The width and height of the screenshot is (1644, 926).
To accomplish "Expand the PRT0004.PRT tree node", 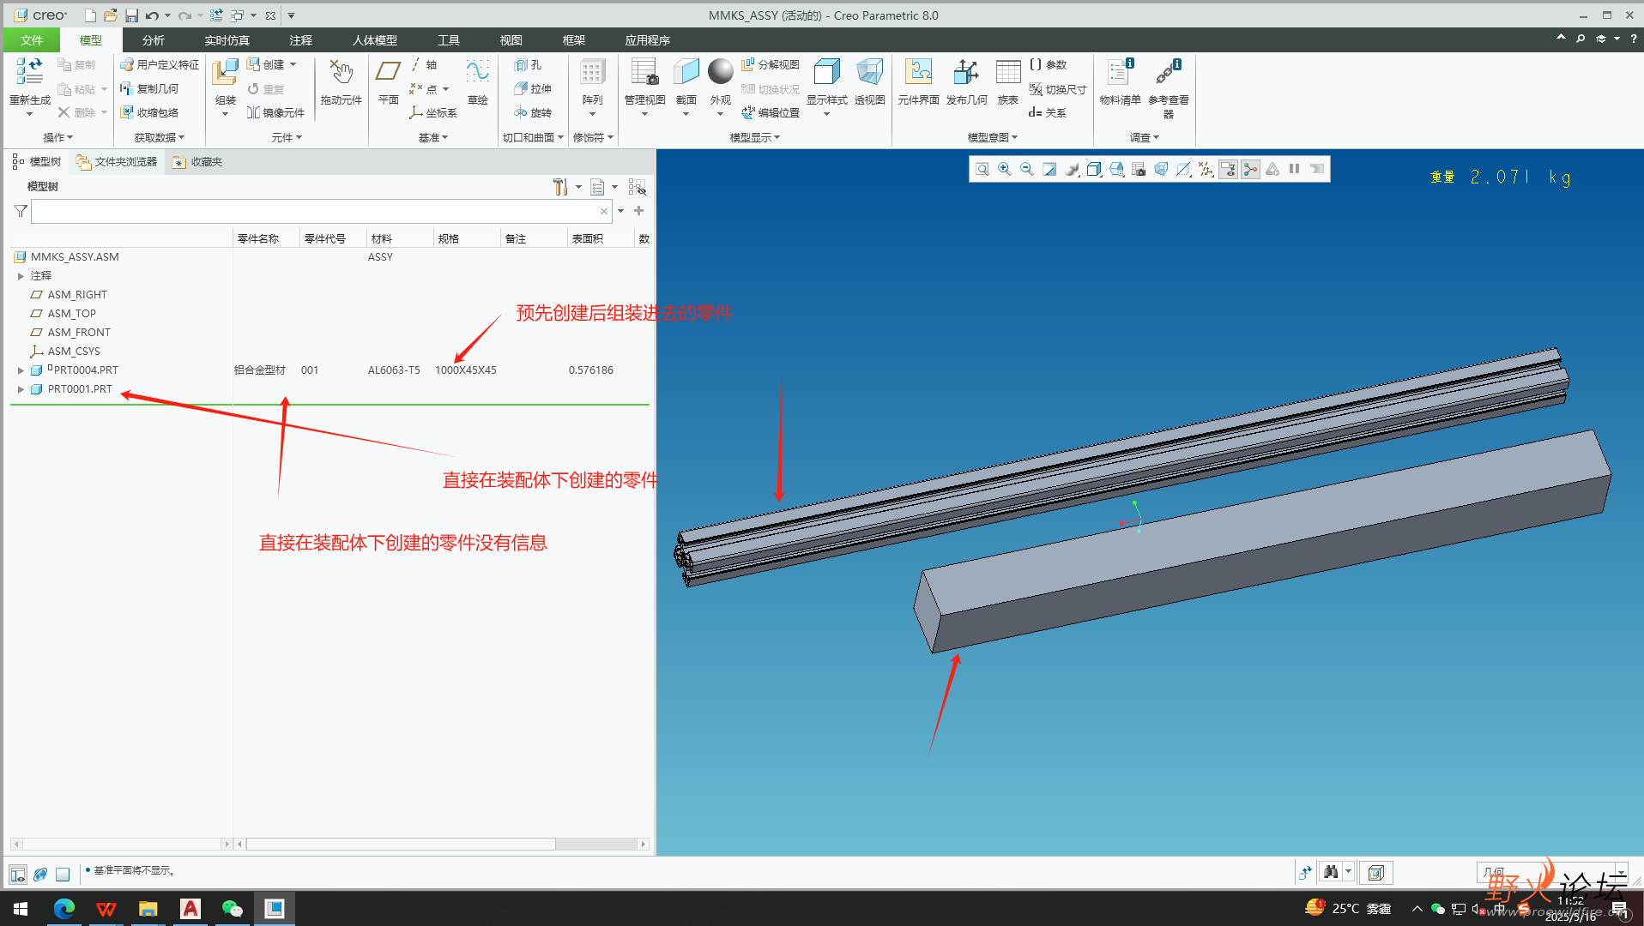I will click(x=21, y=370).
